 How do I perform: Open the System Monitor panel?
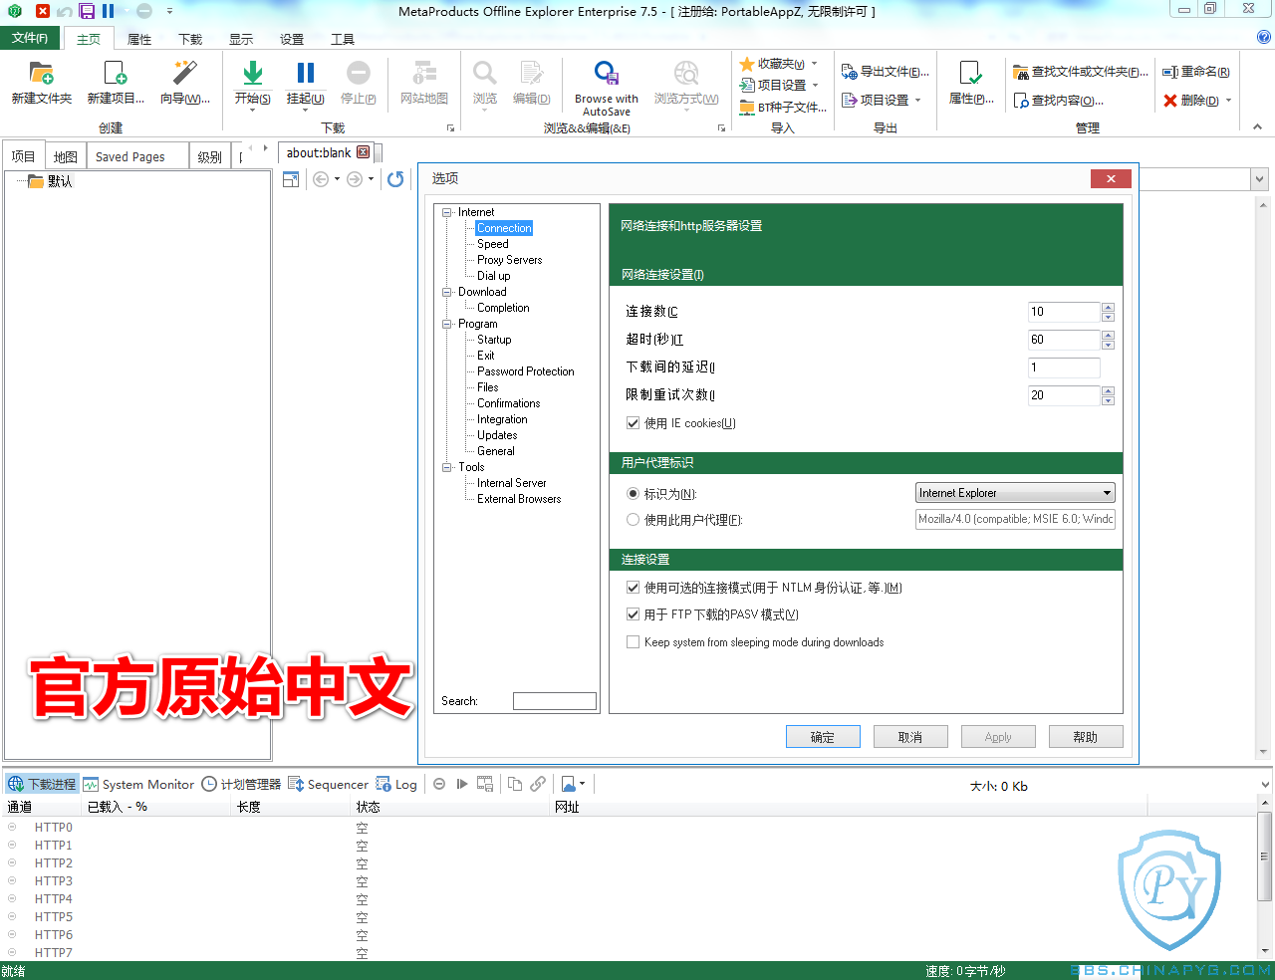[x=138, y=784]
